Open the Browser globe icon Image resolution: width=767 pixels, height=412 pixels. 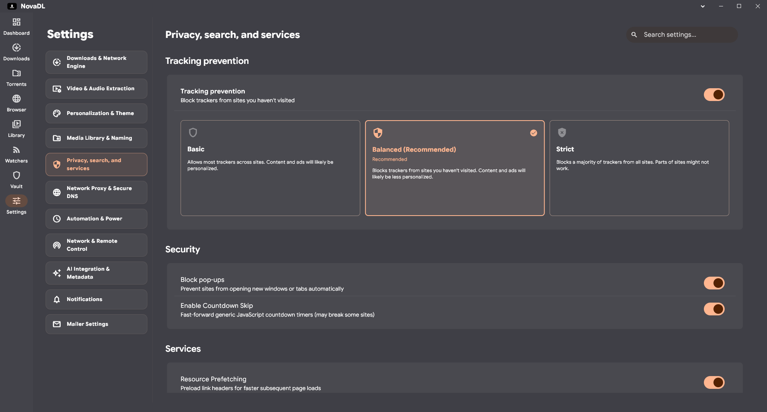[16, 99]
